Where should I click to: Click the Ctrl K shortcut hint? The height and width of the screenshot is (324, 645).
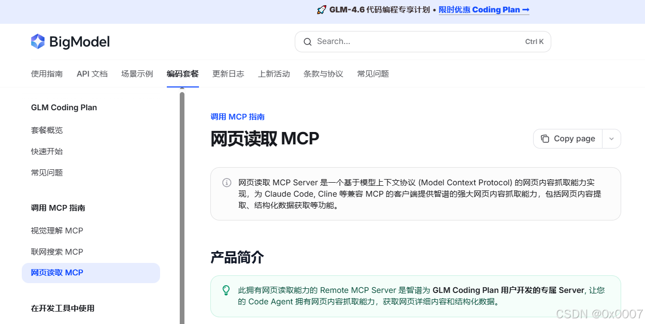click(534, 42)
